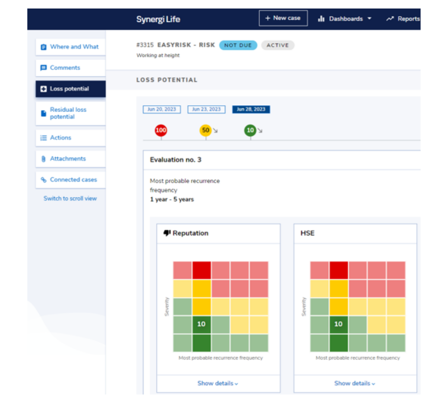Image resolution: width=448 pixels, height=403 pixels.
Task: Click the New case button
Action: tap(283, 18)
